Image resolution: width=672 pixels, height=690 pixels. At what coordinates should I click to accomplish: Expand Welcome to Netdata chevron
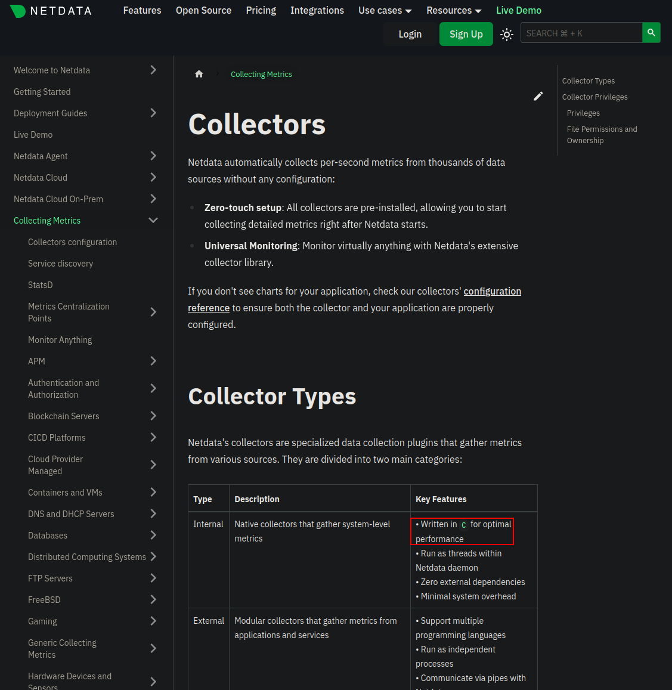(x=153, y=70)
